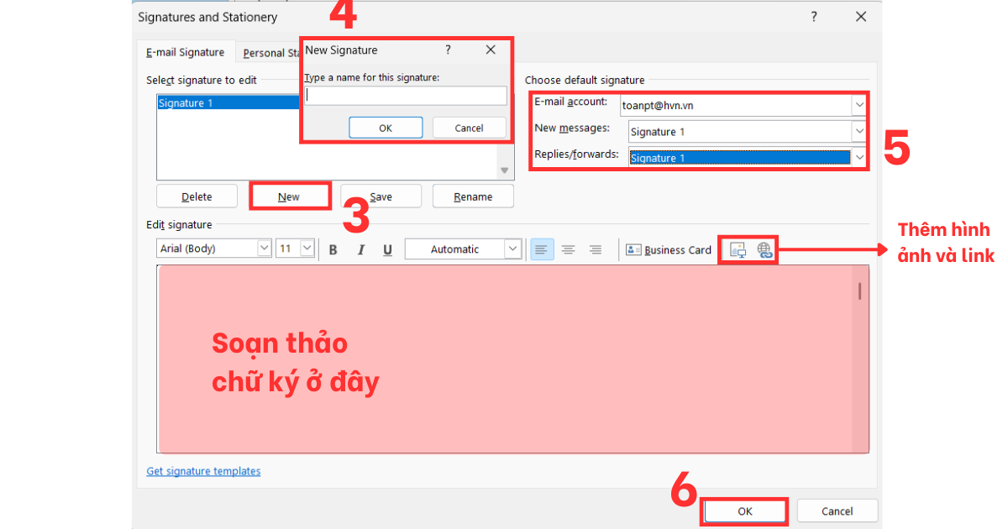
Task: Center align the signature text
Action: coord(569,249)
